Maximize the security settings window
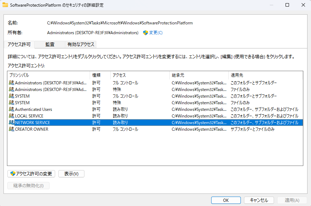 (x=287, y=5)
